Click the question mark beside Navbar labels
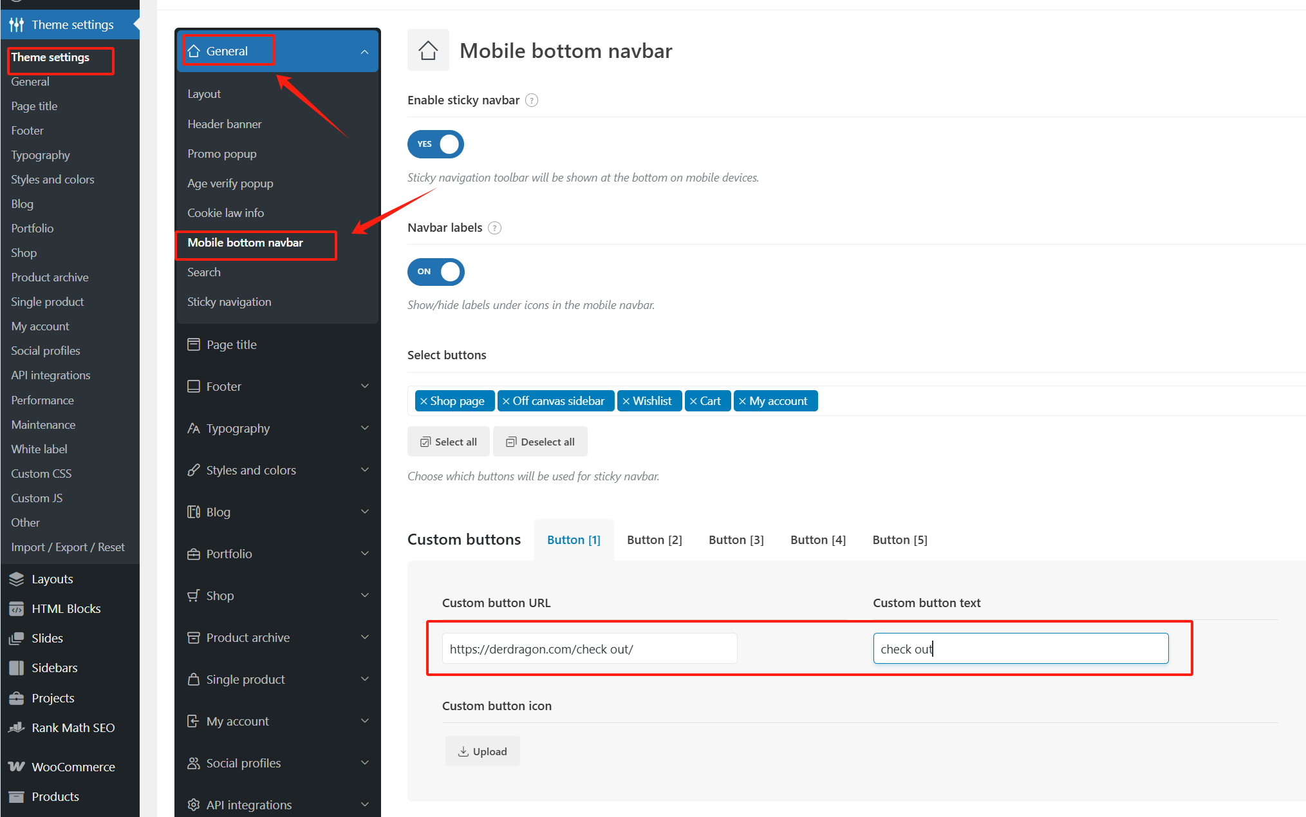 pos(494,228)
